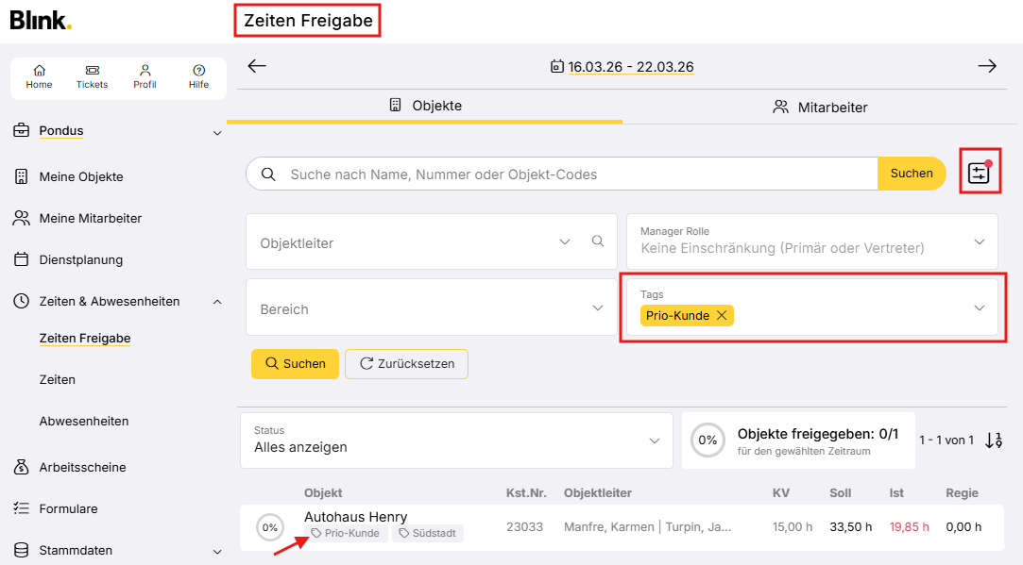Click the Suchen button below the filters
Image resolution: width=1023 pixels, height=565 pixels.
tap(295, 364)
